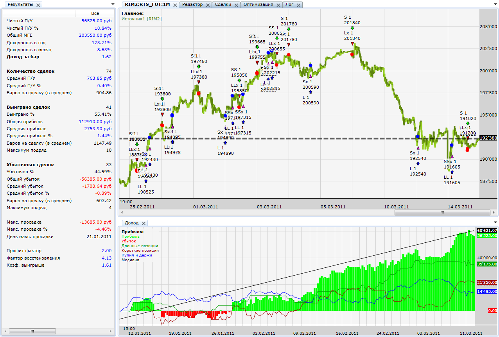
Task: Switch to the Оптимизация tab
Action: point(258,5)
